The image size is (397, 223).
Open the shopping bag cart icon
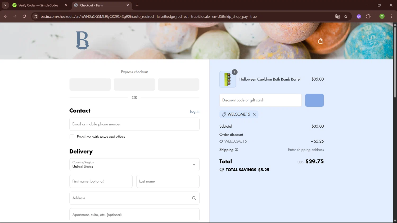pos(321,41)
